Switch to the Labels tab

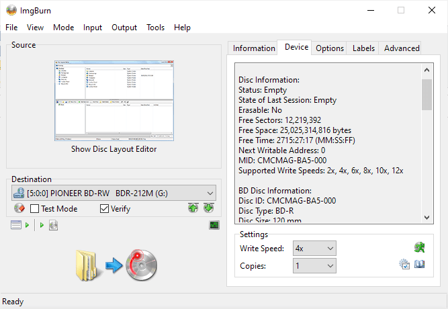363,48
